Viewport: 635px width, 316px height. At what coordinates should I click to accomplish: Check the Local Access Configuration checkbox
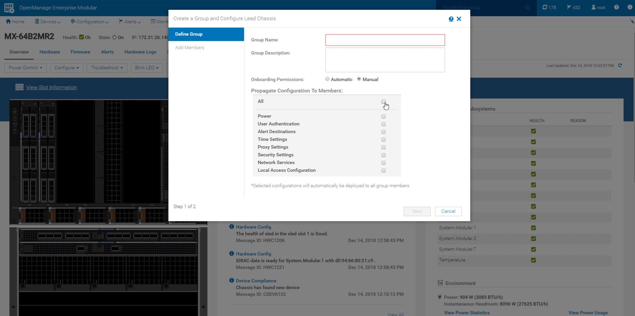(x=383, y=170)
